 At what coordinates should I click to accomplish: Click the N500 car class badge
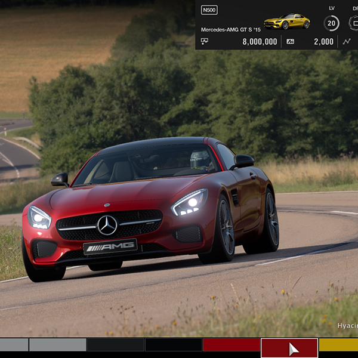[x=209, y=10]
